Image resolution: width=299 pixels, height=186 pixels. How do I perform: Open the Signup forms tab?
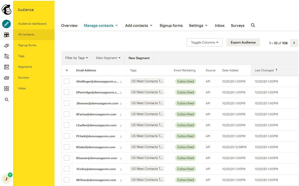[x=171, y=26]
